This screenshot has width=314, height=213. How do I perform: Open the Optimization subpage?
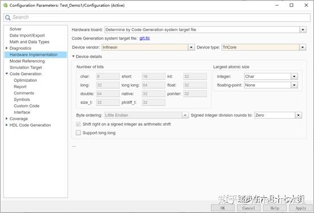pos(26,80)
